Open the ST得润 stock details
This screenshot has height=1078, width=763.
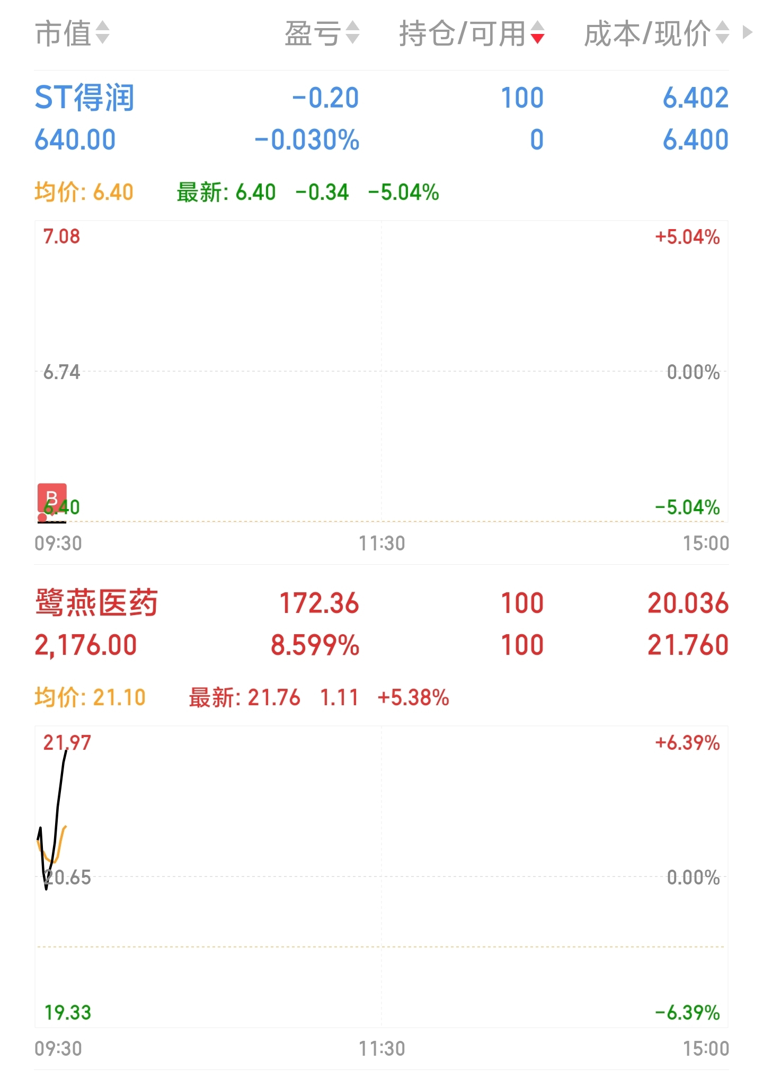tap(84, 98)
